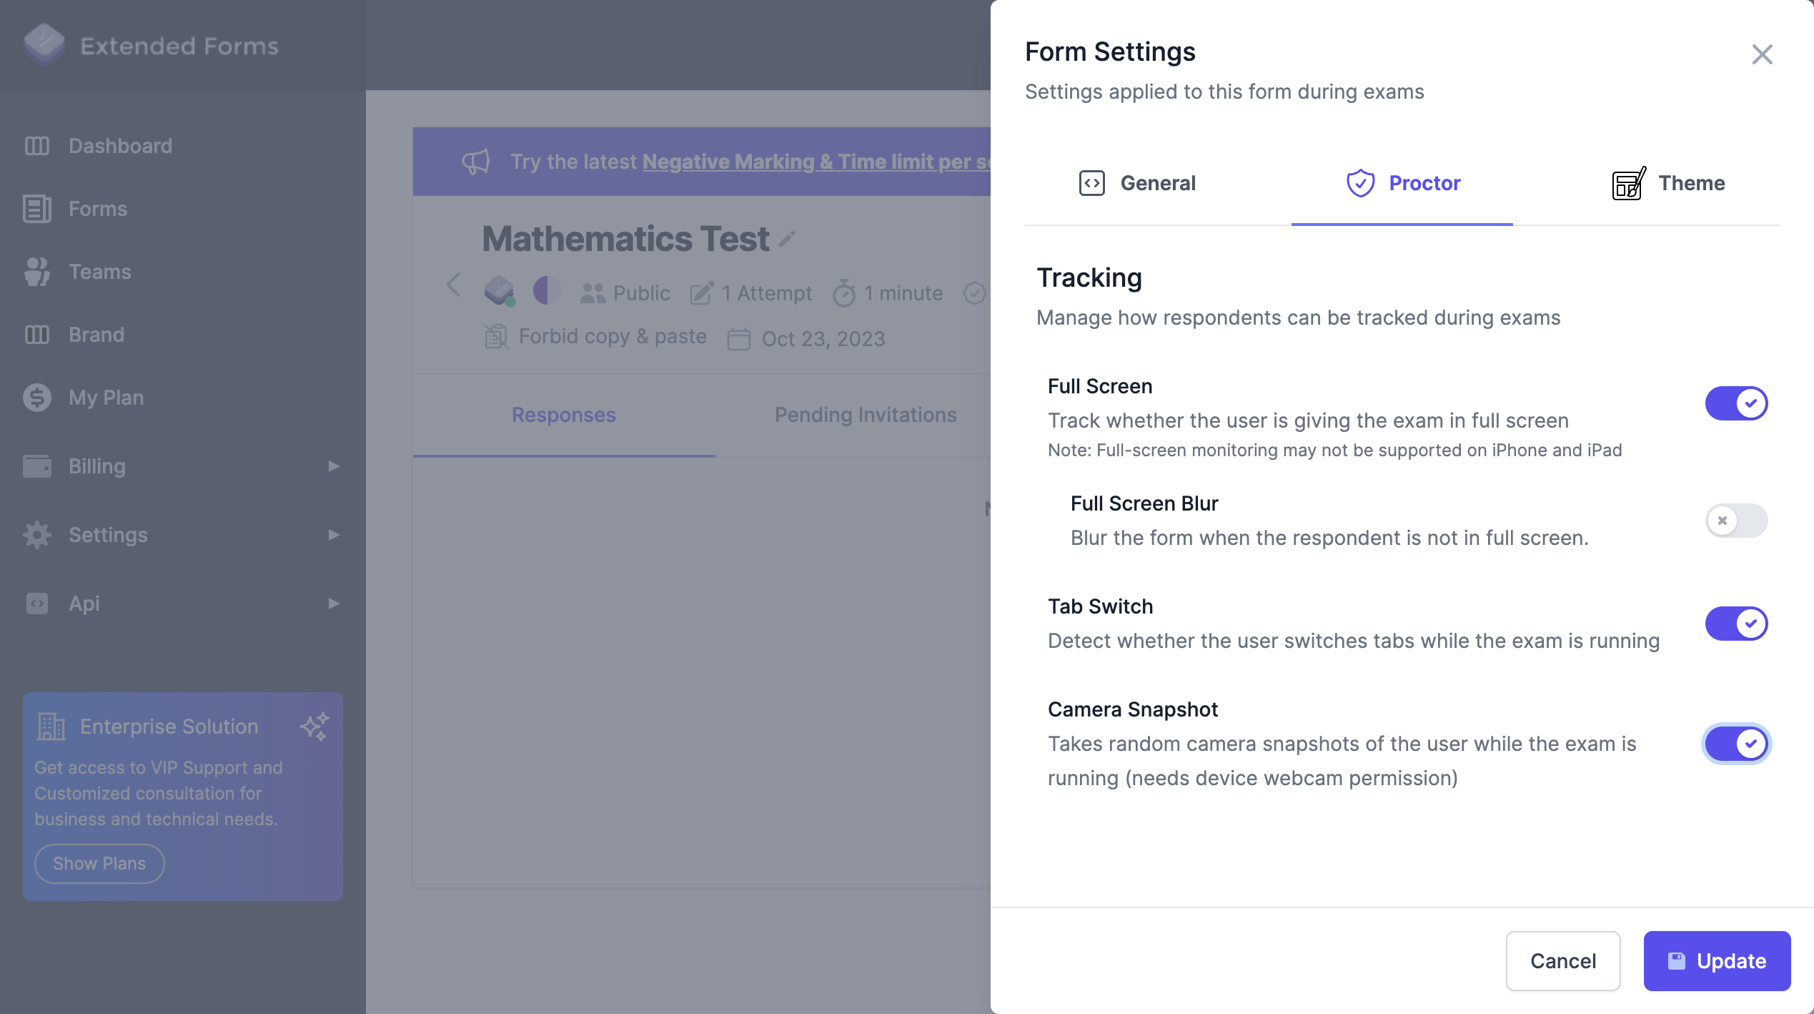The image size is (1814, 1014).
Task: Click the Extended Forms logo
Action: click(x=44, y=45)
